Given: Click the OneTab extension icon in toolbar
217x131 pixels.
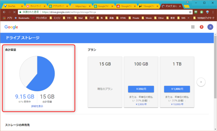Looking at the screenshot, I should pos(207,12).
